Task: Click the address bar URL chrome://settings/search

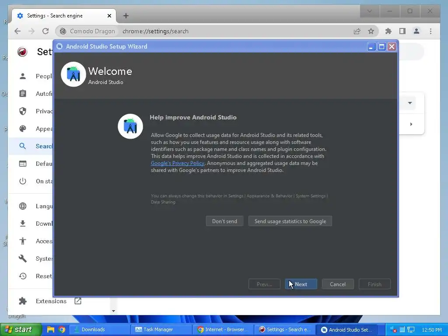Action: 155,31
